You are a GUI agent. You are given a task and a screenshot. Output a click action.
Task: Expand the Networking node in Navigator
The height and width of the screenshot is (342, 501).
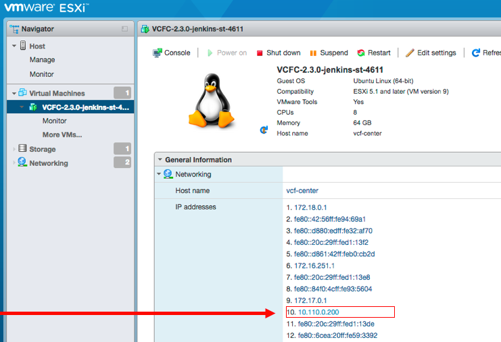(x=14, y=163)
